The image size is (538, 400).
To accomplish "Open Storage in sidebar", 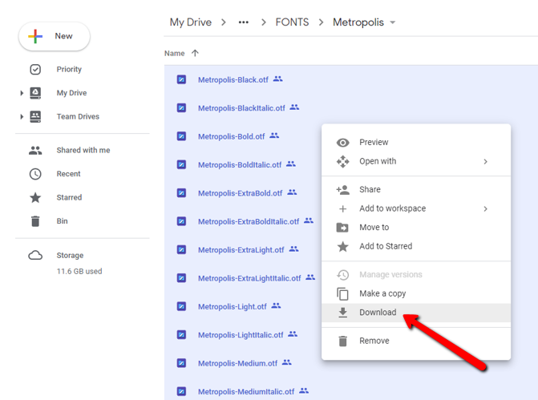I will tap(70, 256).
